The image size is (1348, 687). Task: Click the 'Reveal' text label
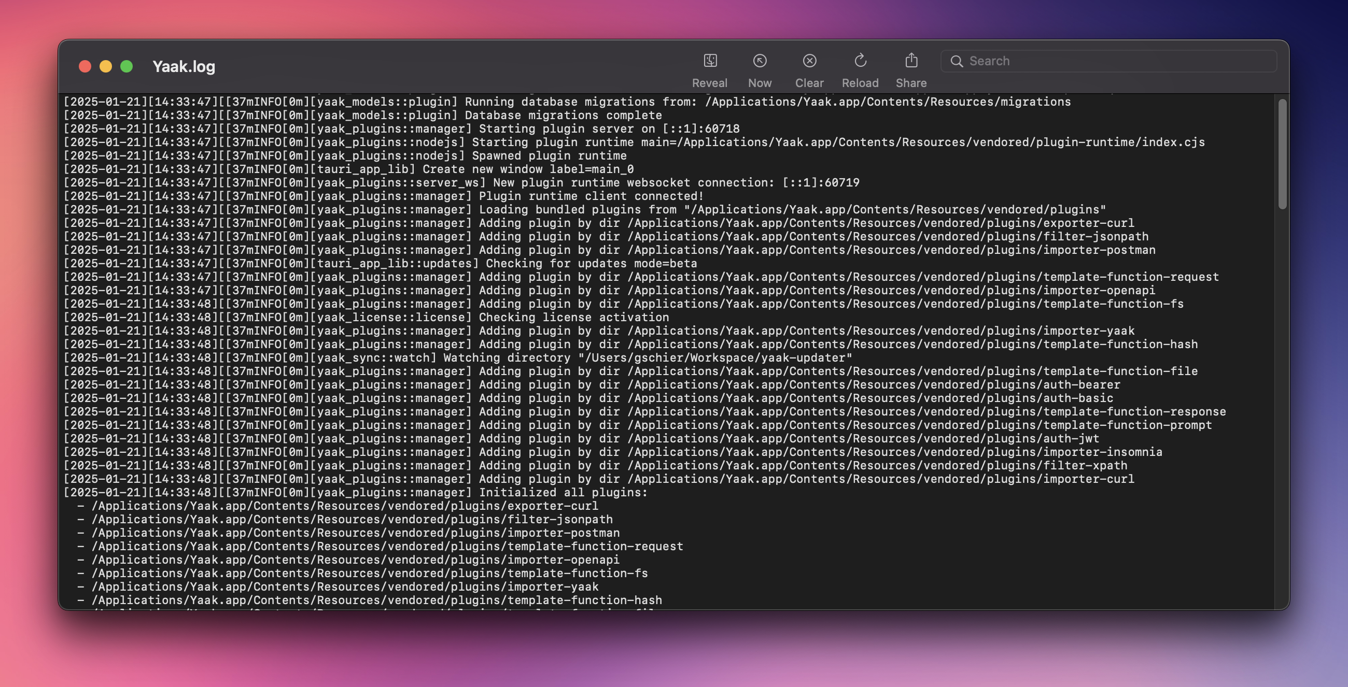(710, 83)
